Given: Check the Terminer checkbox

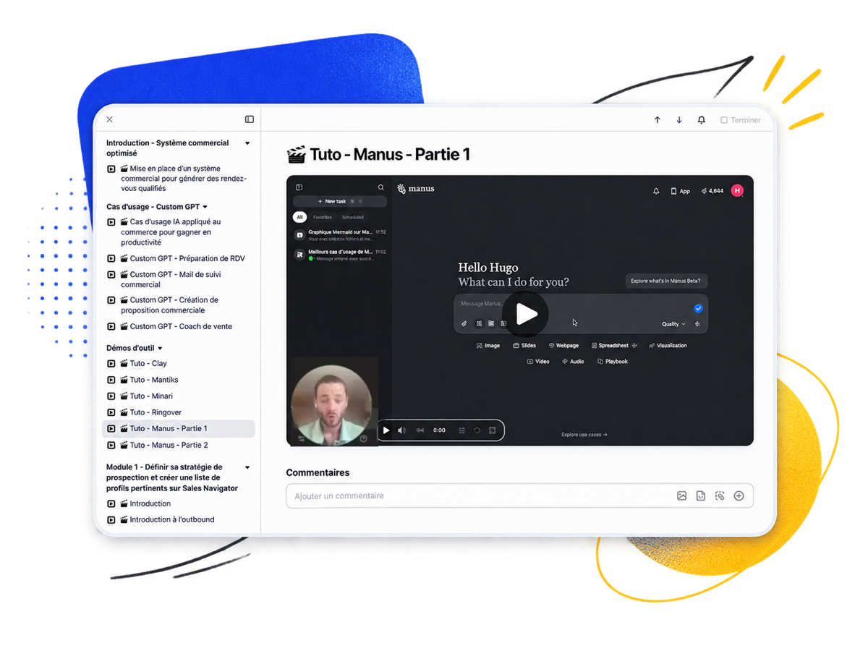Looking at the screenshot, I should (724, 120).
